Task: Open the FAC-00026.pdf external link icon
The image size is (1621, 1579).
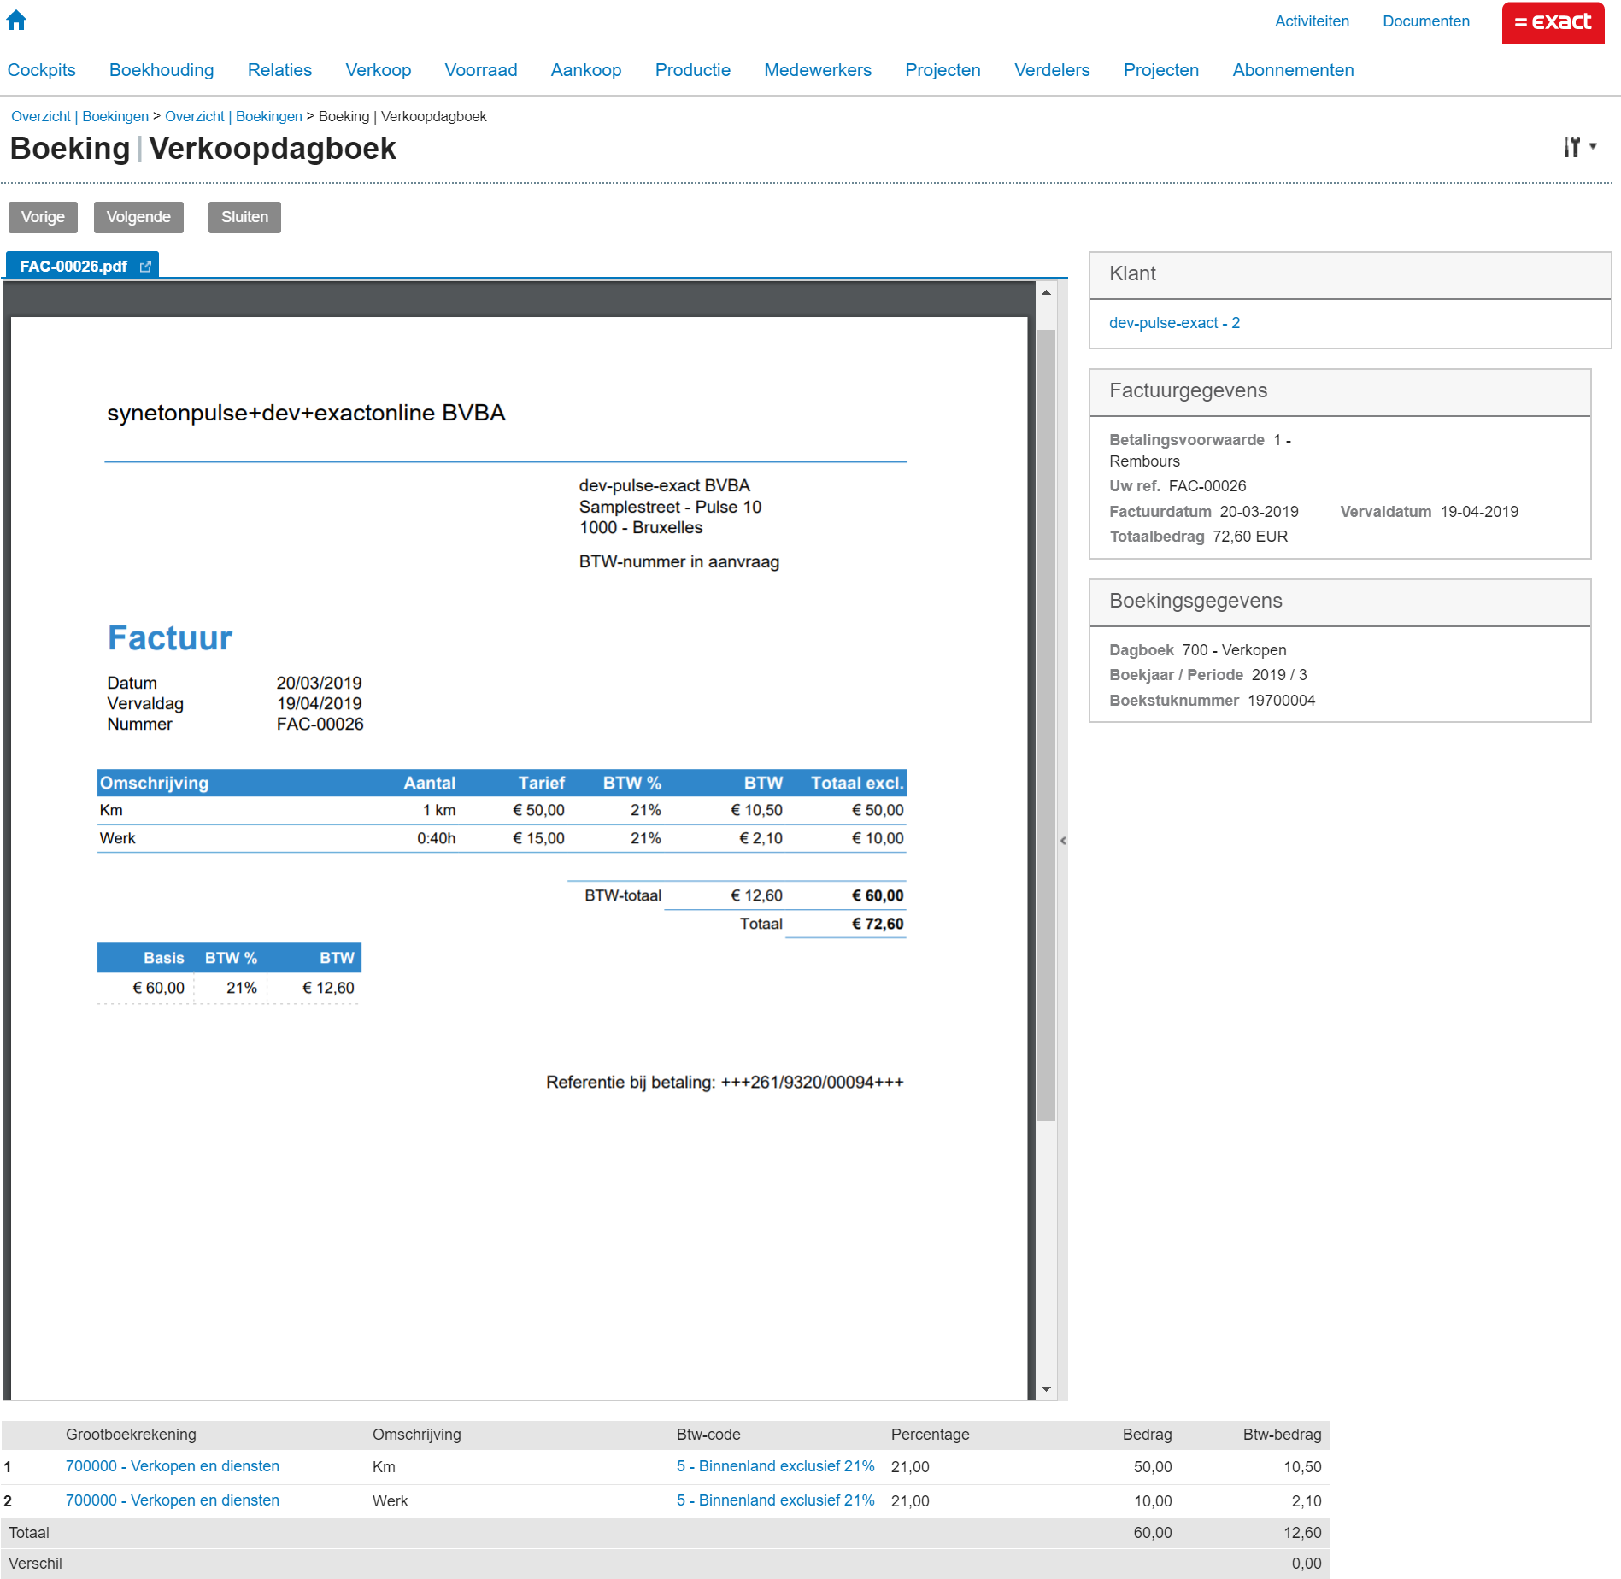Action: point(145,267)
